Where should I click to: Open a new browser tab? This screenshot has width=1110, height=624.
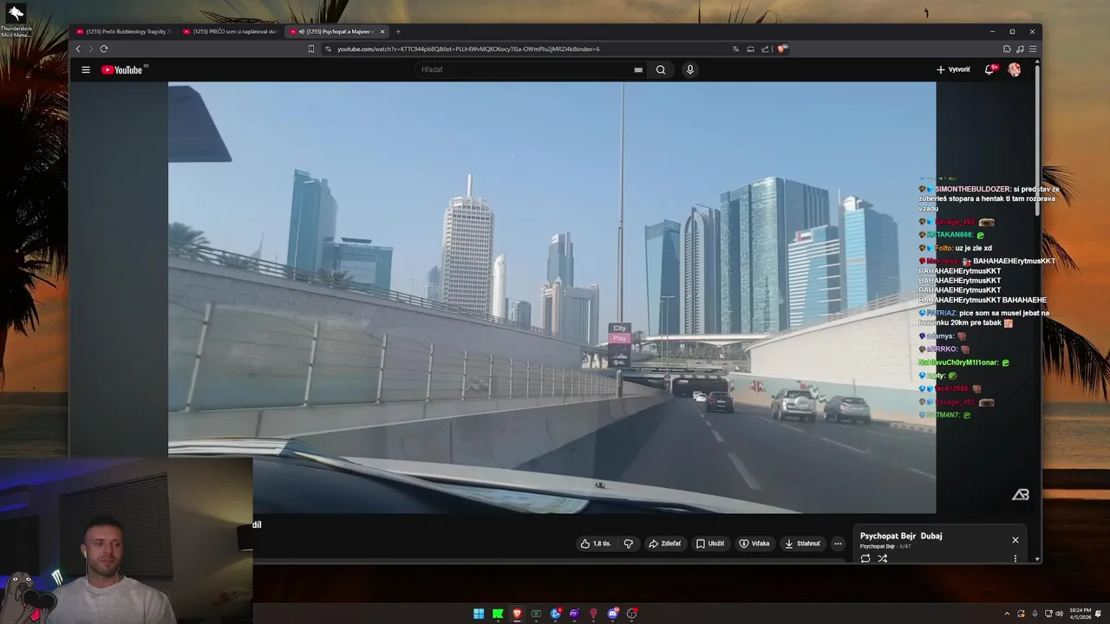[398, 31]
